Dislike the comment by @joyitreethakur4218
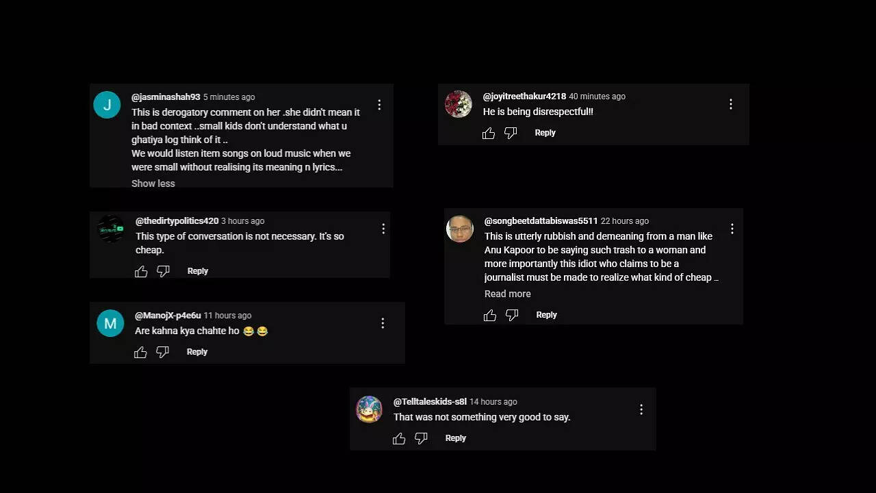The image size is (876, 493). (511, 134)
